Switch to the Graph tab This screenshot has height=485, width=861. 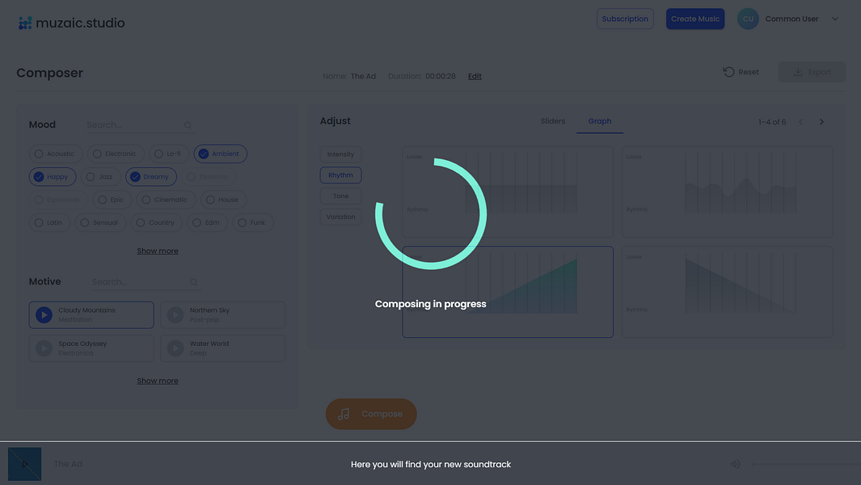point(600,121)
